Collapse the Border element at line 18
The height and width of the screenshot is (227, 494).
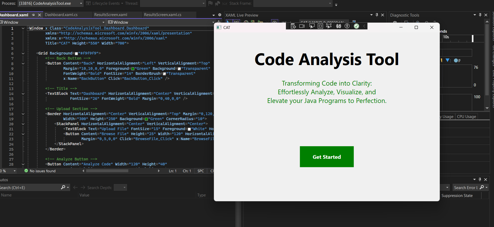click(23, 114)
